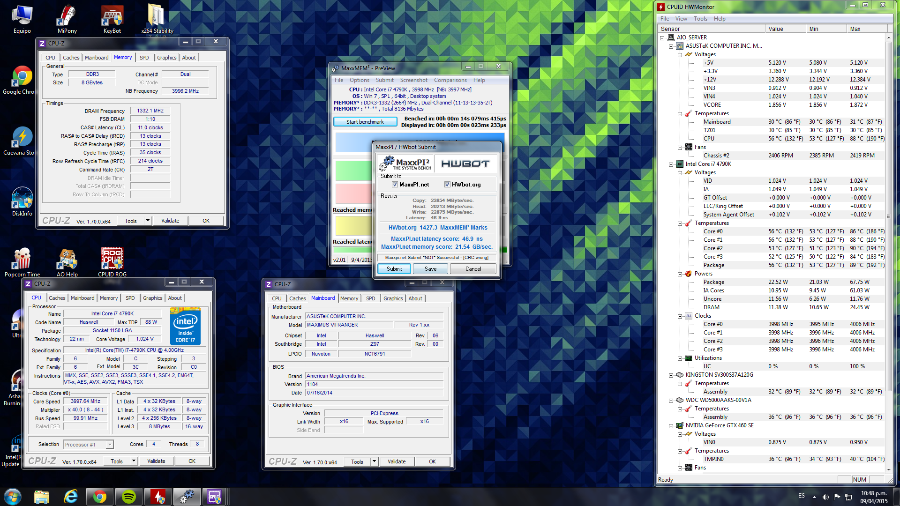Switch to SPD tab in Memory CPU-Z window
Viewport: 900px width, 506px height.
pos(144,58)
